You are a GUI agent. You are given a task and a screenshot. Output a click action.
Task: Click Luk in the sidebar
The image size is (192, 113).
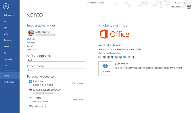[10, 66]
